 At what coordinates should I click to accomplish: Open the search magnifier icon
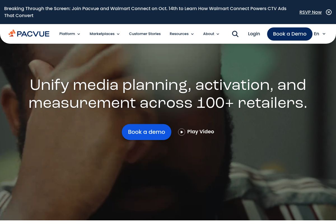235,34
